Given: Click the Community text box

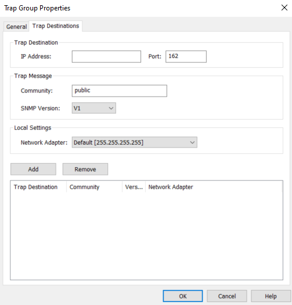Looking at the screenshot, I should tap(120, 91).
